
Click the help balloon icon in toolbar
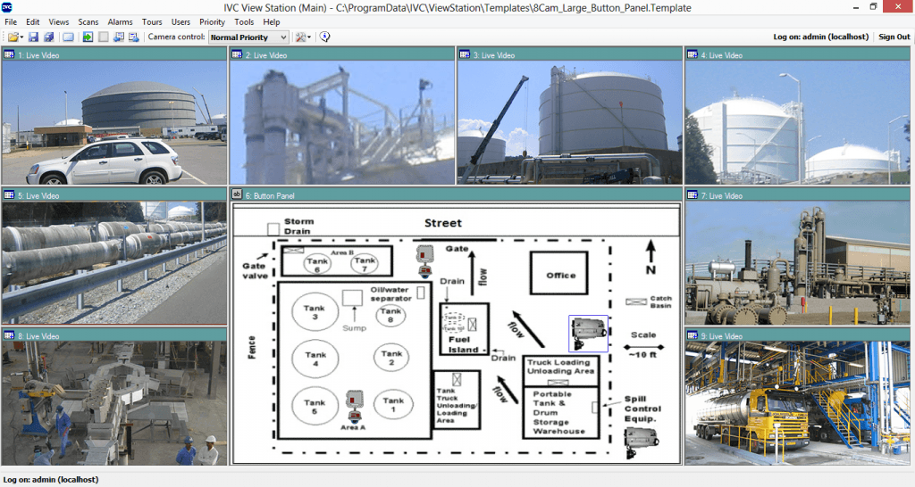[x=325, y=37]
